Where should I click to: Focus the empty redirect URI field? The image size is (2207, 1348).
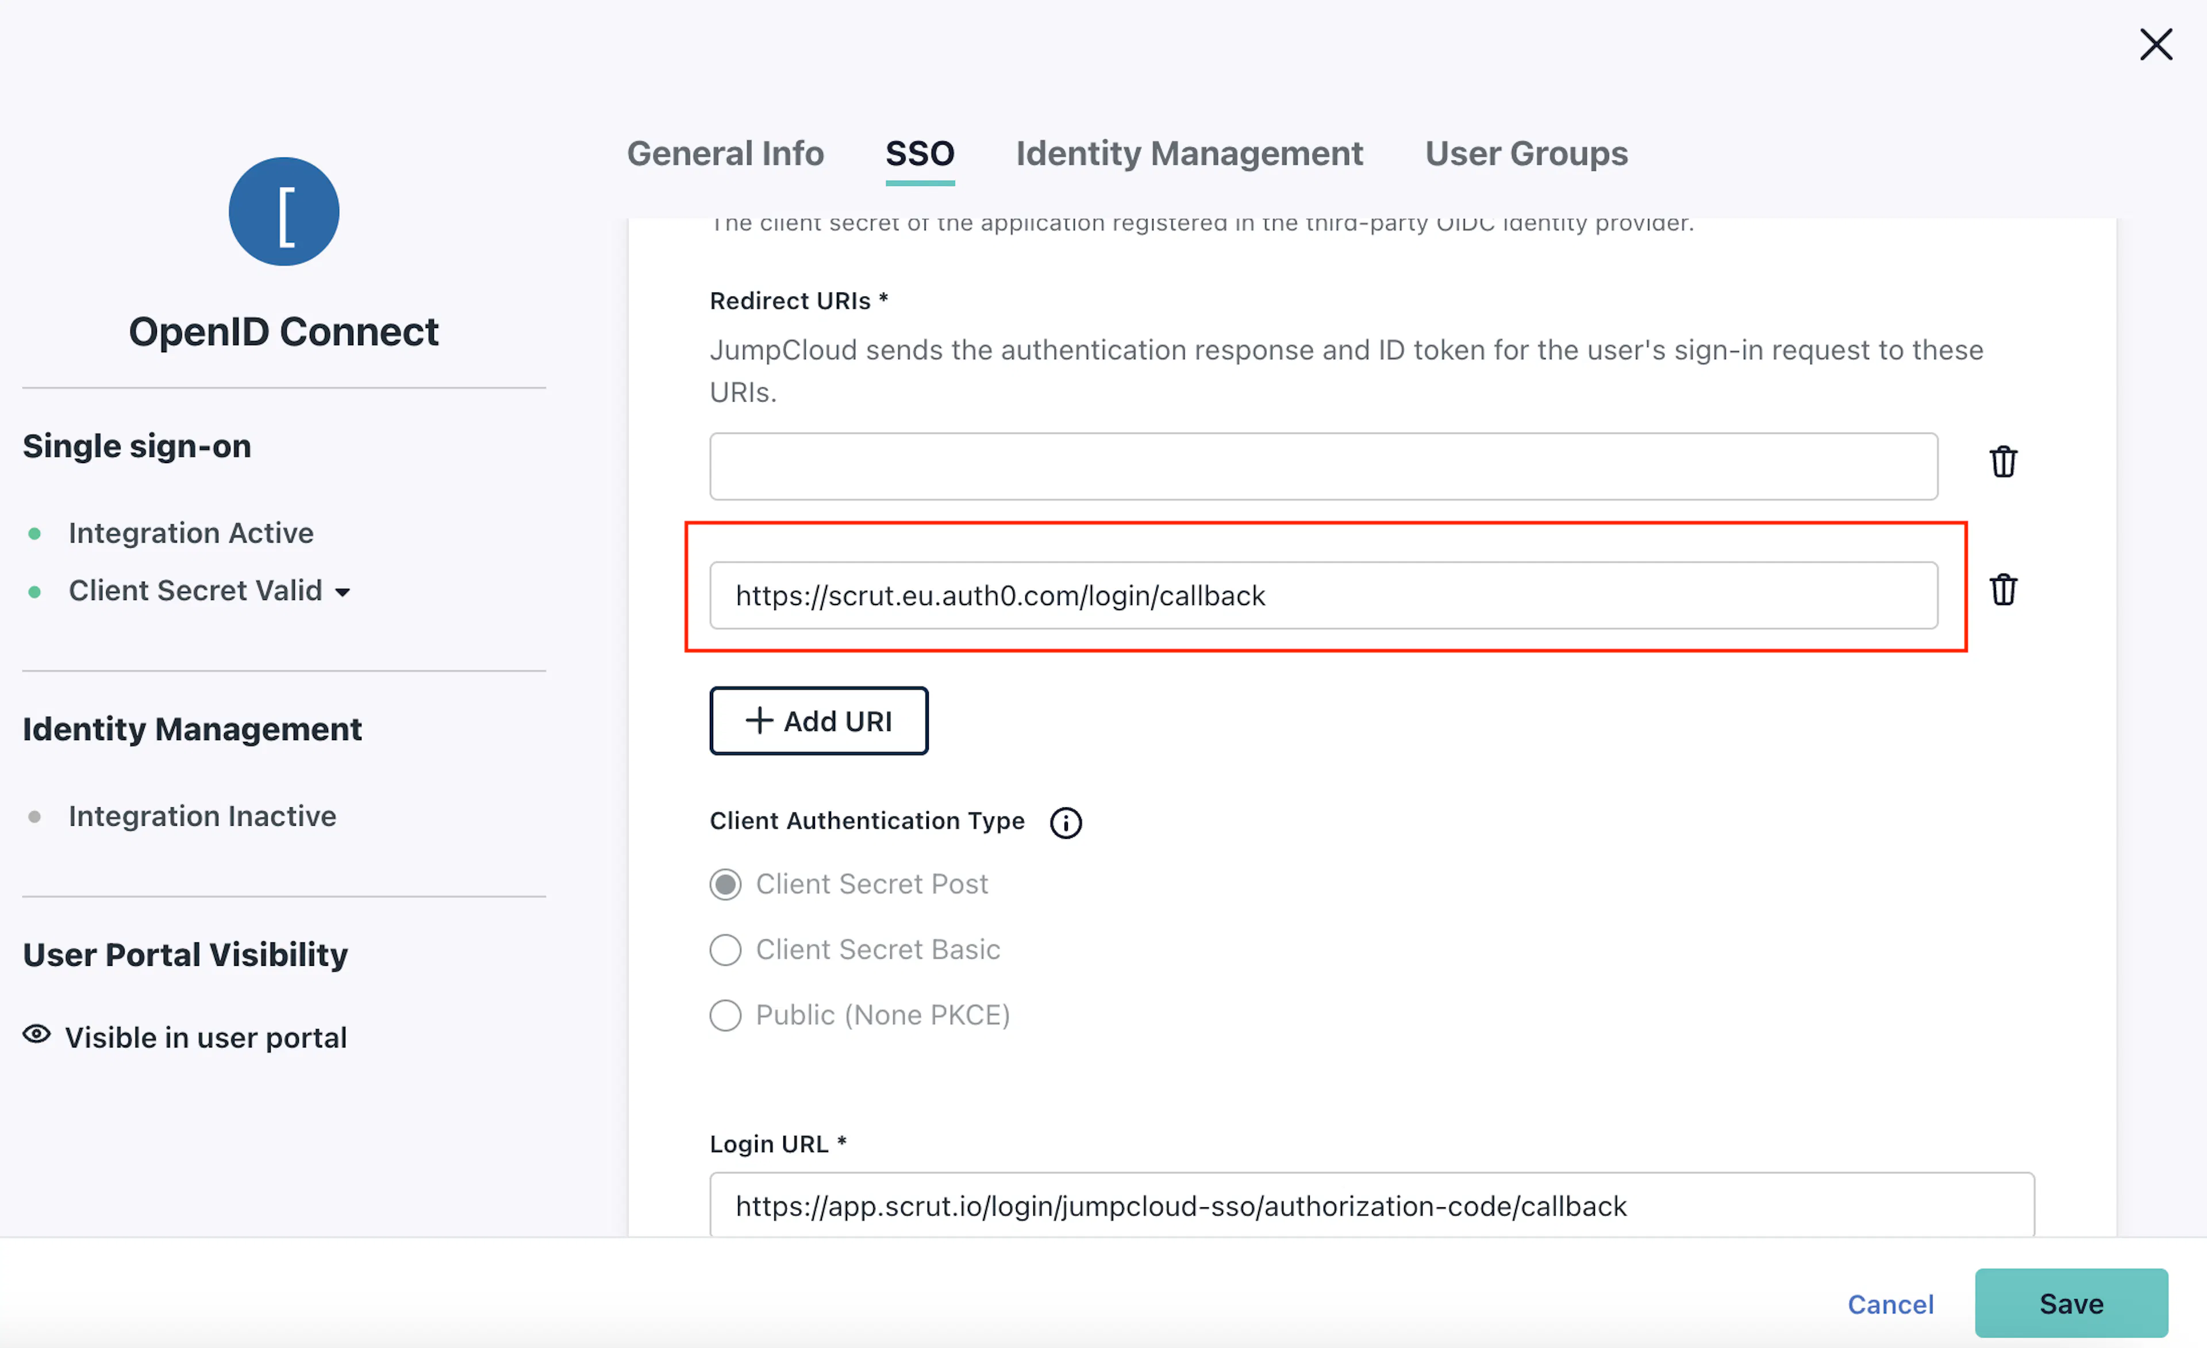tap(1323, 467)
